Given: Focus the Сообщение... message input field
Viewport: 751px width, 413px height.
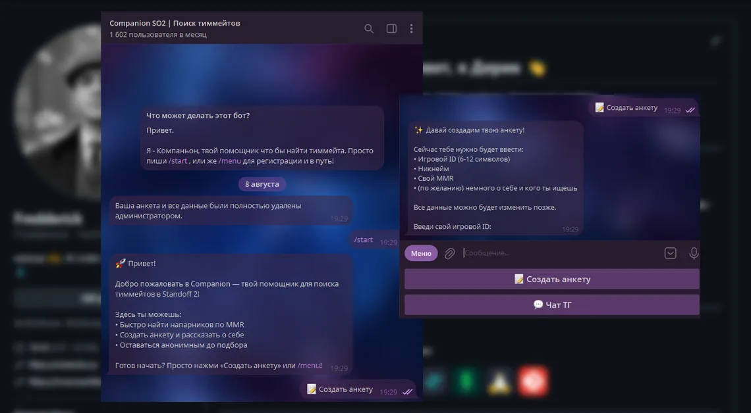Looking at the screenshot, I should coord(561,253).
